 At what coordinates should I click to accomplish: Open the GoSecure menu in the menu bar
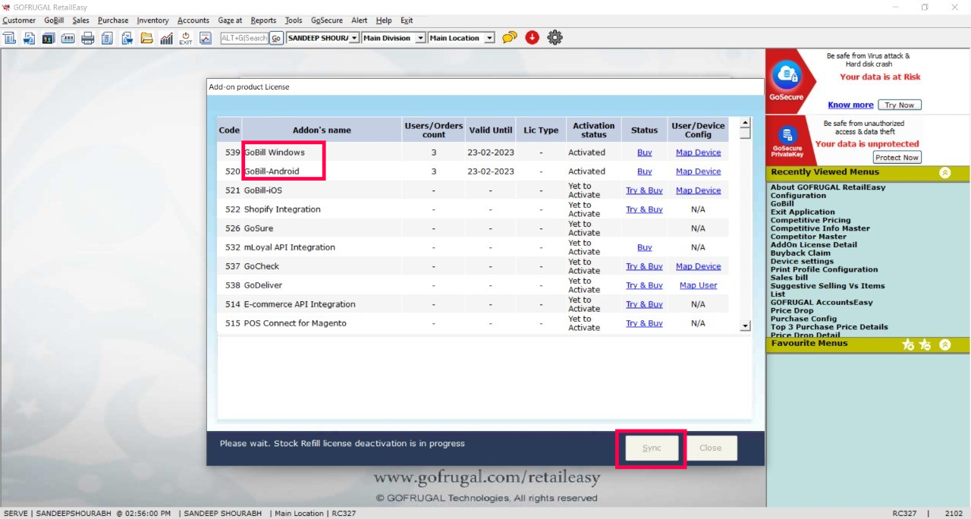pos(326,20)
